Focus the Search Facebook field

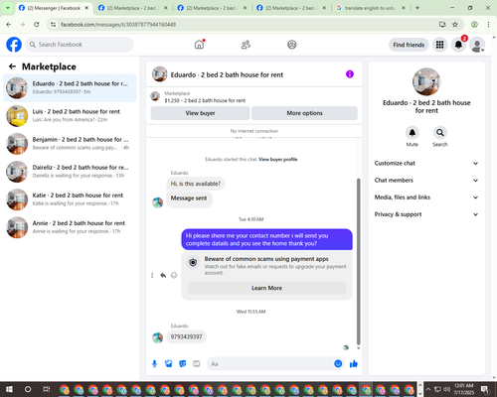coord(80,45)
